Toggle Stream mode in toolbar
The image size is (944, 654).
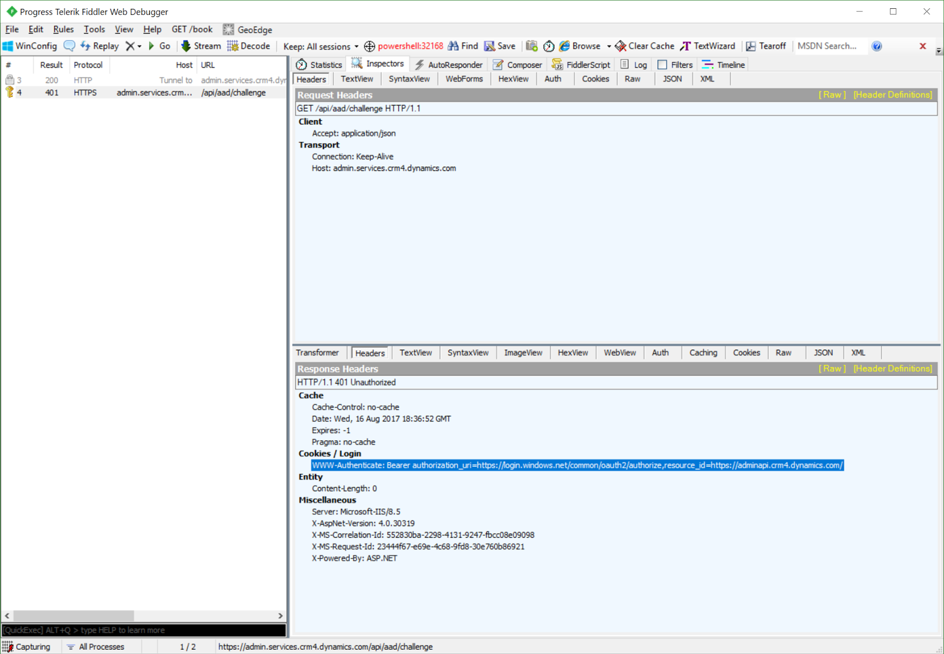pyautogui.click(x=201, y=46)
